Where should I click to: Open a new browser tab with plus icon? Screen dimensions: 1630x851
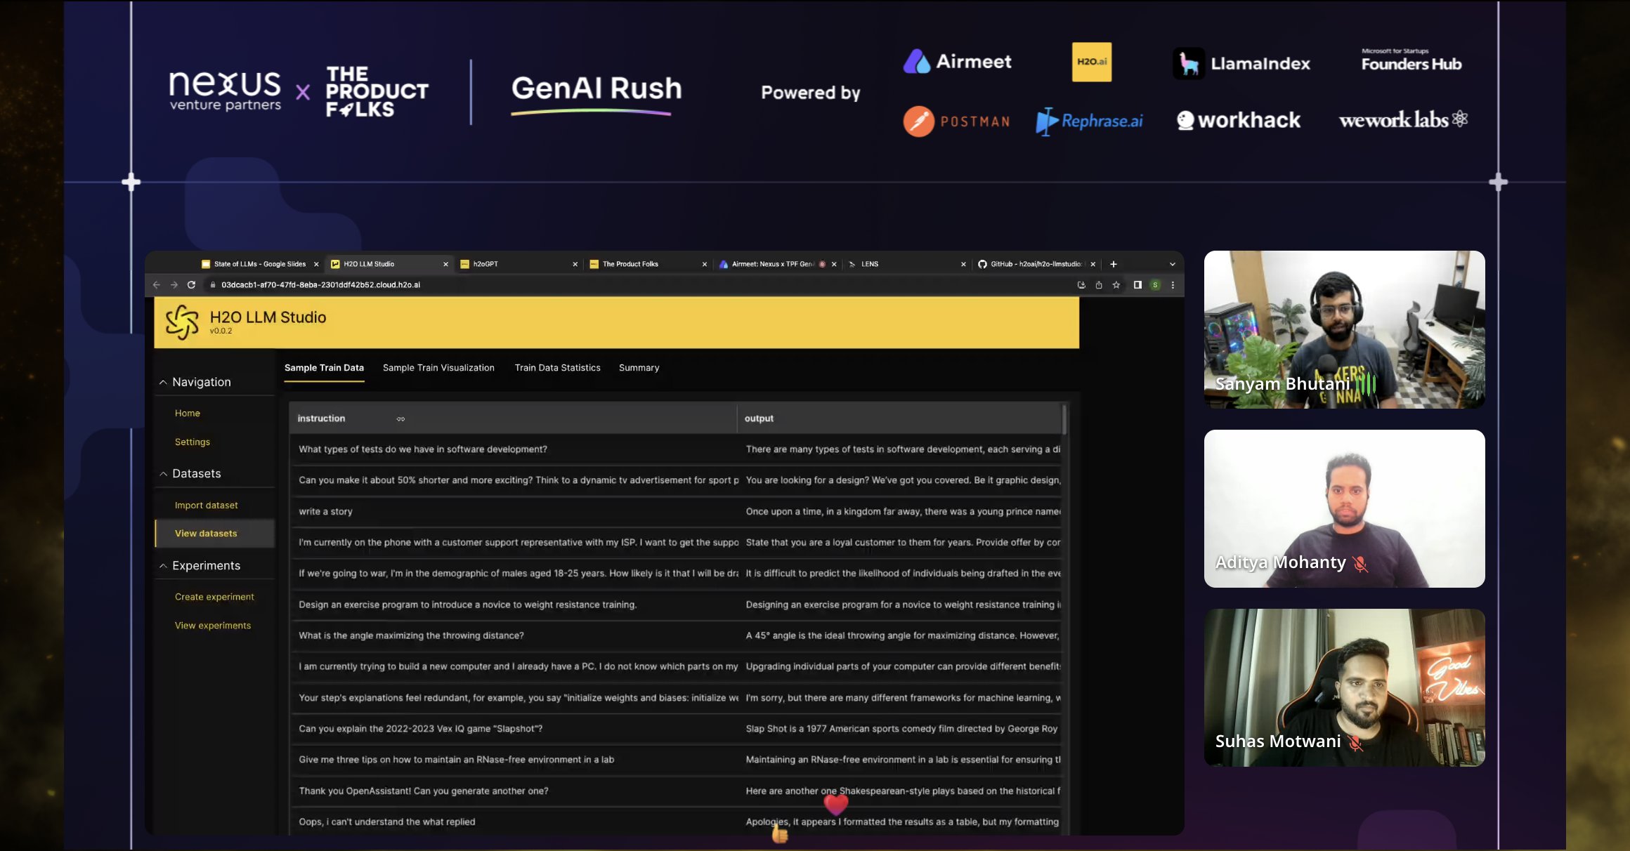(1114, 265)
